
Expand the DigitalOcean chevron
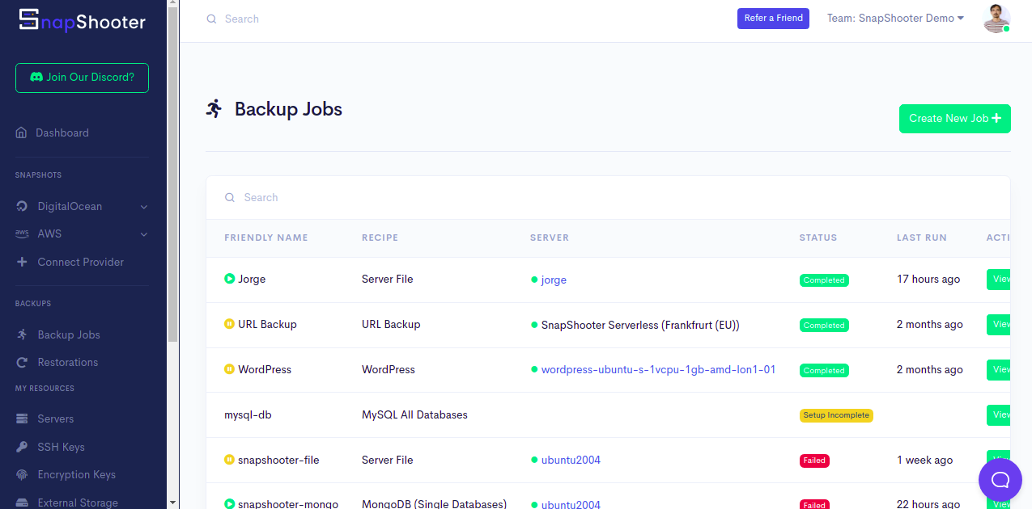pos(143,207)
